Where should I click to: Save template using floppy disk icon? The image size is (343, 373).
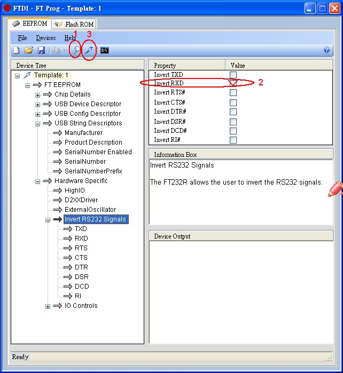tap(41, 50)
